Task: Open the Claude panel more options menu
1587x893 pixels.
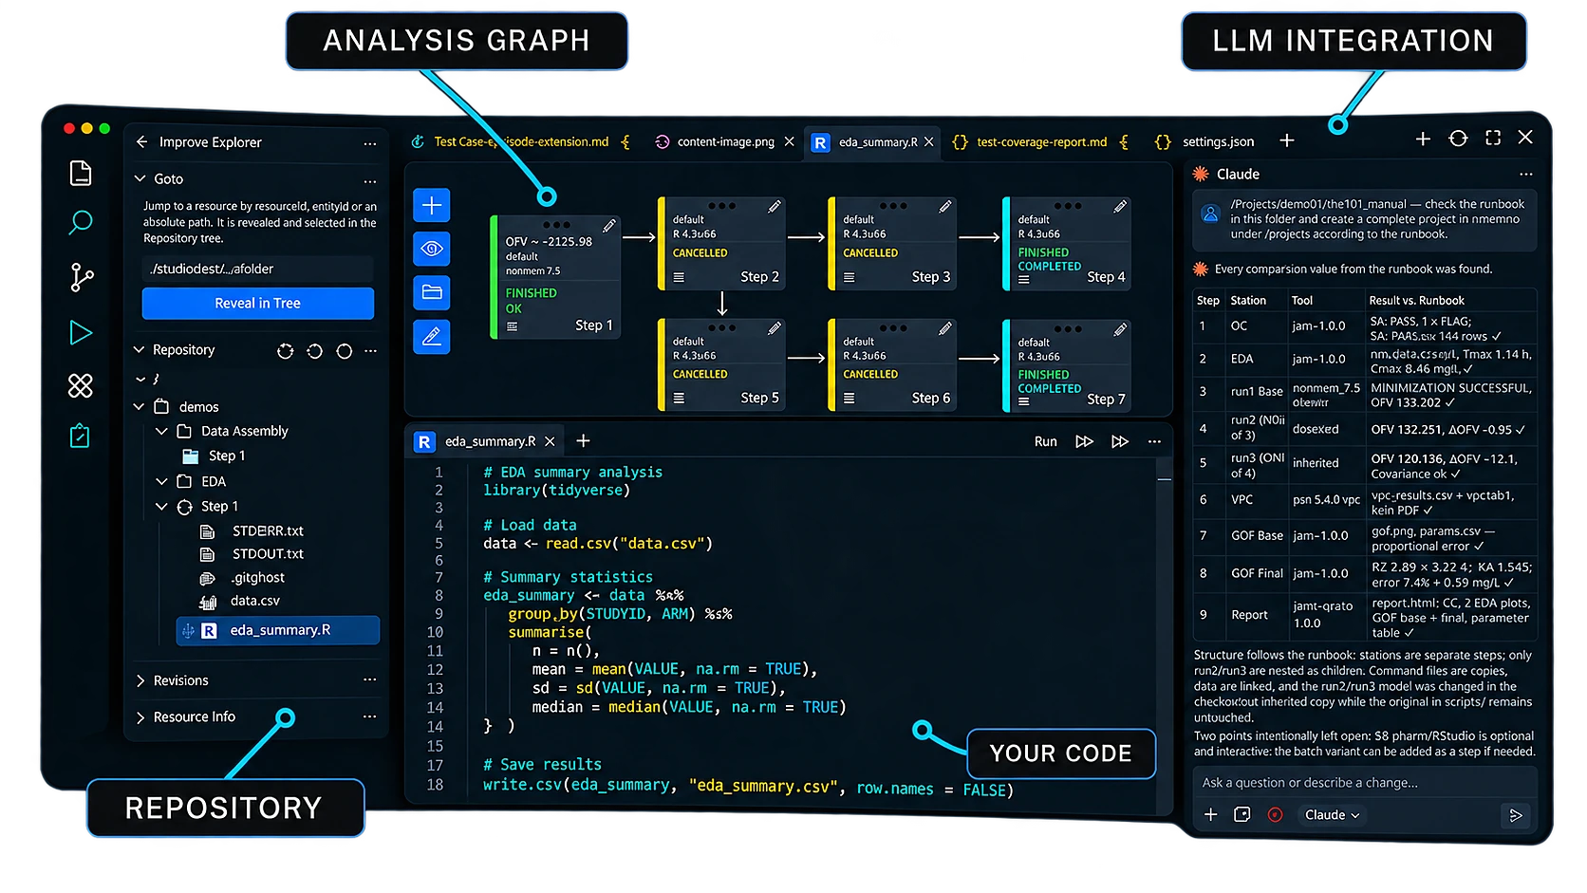Action: click(1525, 174)
